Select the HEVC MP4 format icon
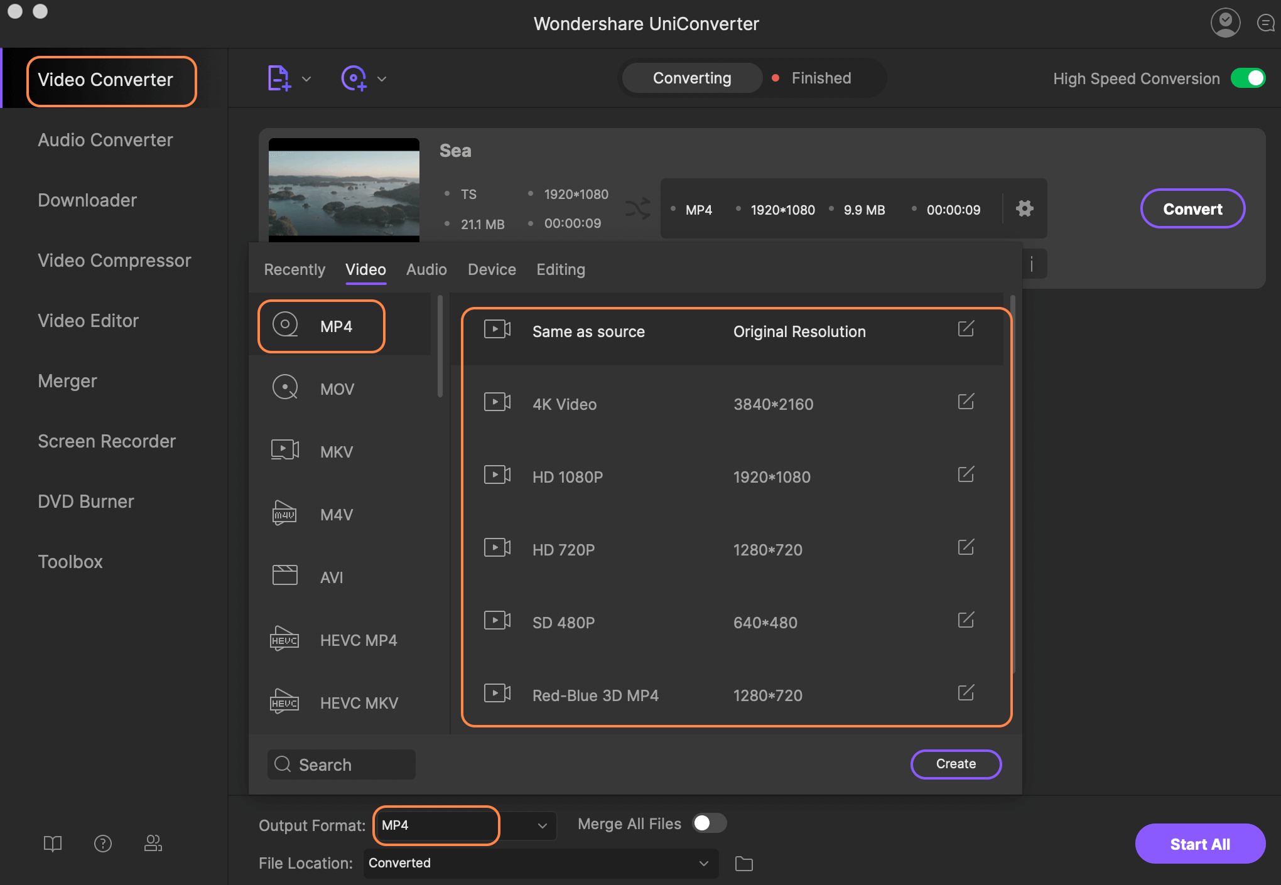The height and width of the screenshot is (885, 1281). [x=284, y=640]
